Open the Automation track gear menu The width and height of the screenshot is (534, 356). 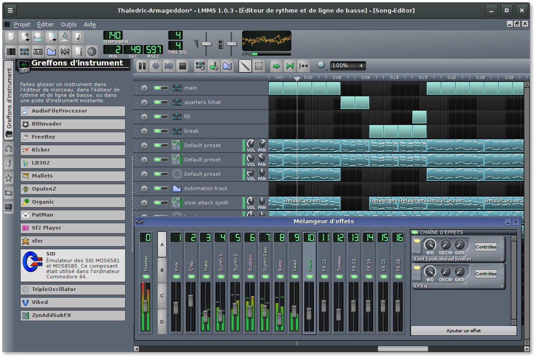pos(144,188)
